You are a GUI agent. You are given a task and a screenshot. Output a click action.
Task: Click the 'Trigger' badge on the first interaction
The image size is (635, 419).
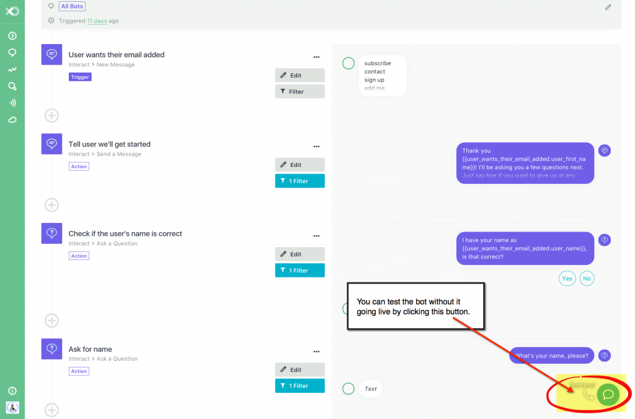(x=79, y=76)
